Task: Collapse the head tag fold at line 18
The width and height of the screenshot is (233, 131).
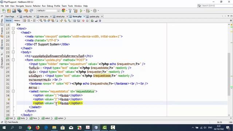Action: 13,32
